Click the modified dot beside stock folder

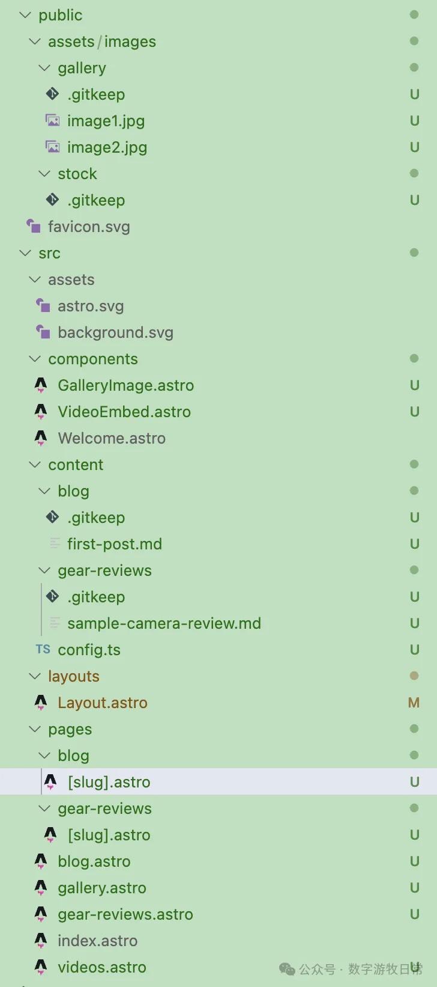(x=414, y=173)
